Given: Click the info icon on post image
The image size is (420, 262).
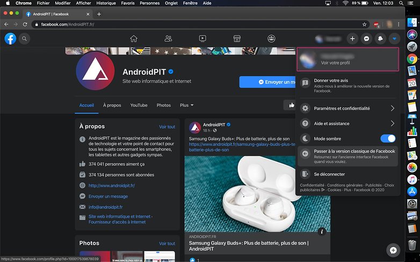Looking at the screenshot, I should point(322,231).
